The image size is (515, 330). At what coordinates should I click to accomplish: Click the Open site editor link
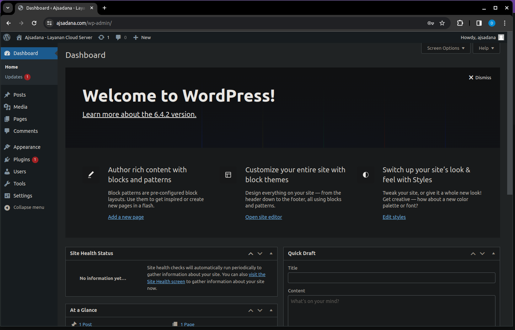(263, 217)
